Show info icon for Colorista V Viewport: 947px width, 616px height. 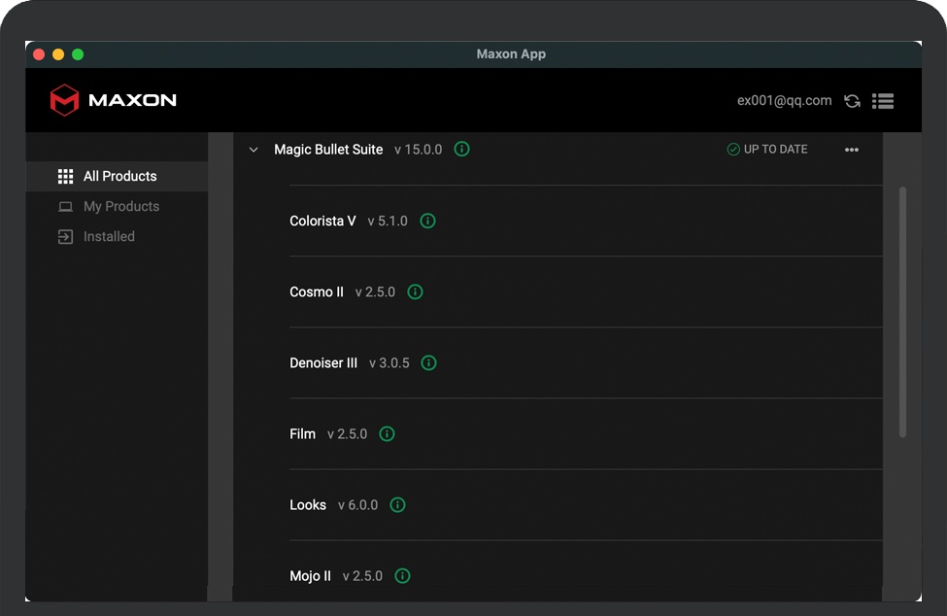pos(427,221)
